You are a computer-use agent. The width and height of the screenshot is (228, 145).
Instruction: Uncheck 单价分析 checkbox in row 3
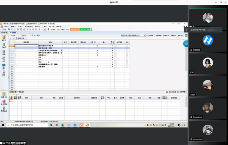point(112,50)
